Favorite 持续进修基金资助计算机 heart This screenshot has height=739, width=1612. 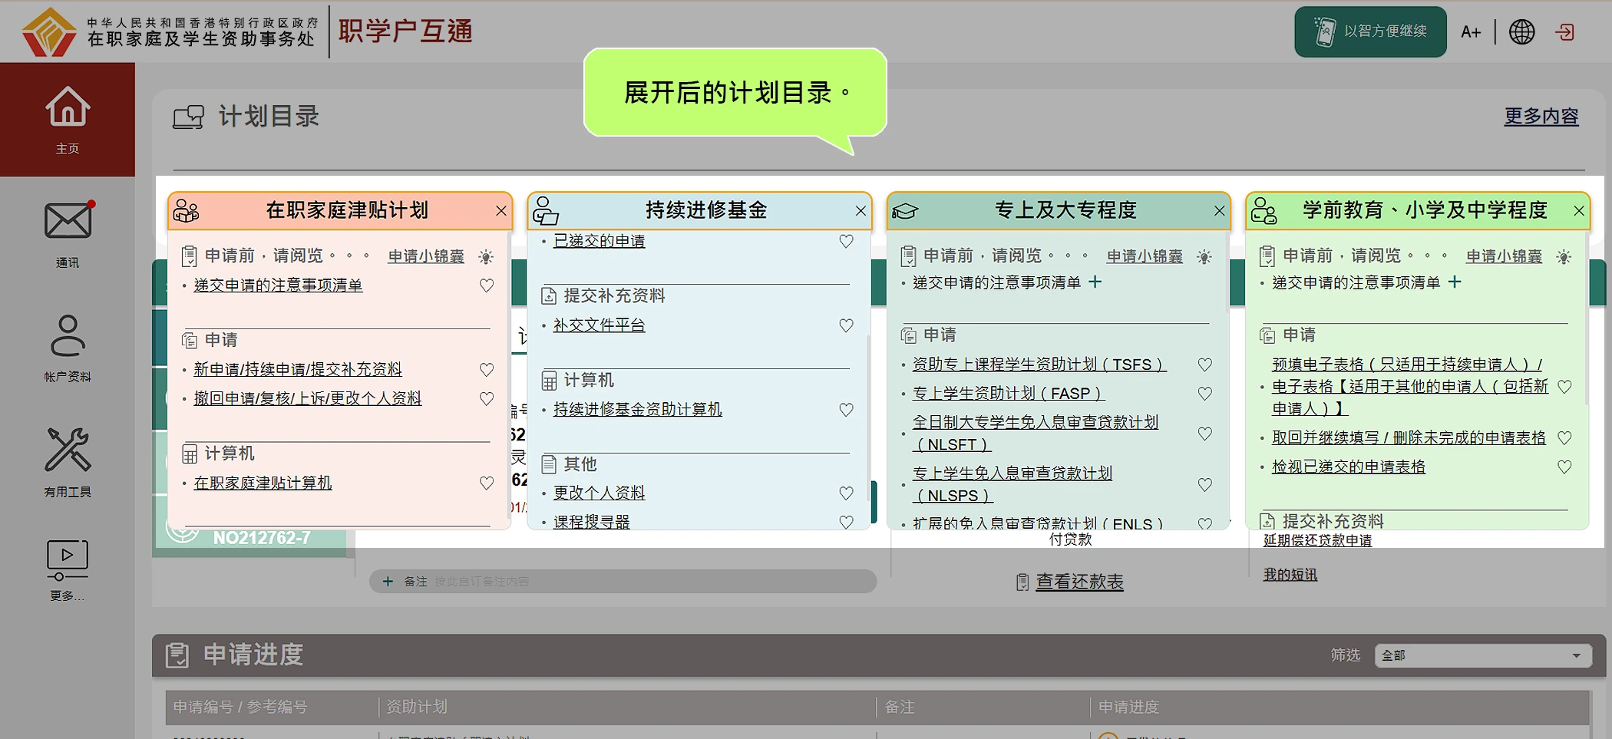[846, 410]
